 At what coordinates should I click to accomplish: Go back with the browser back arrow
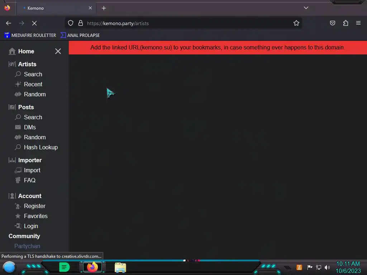(x=9, y=23)
